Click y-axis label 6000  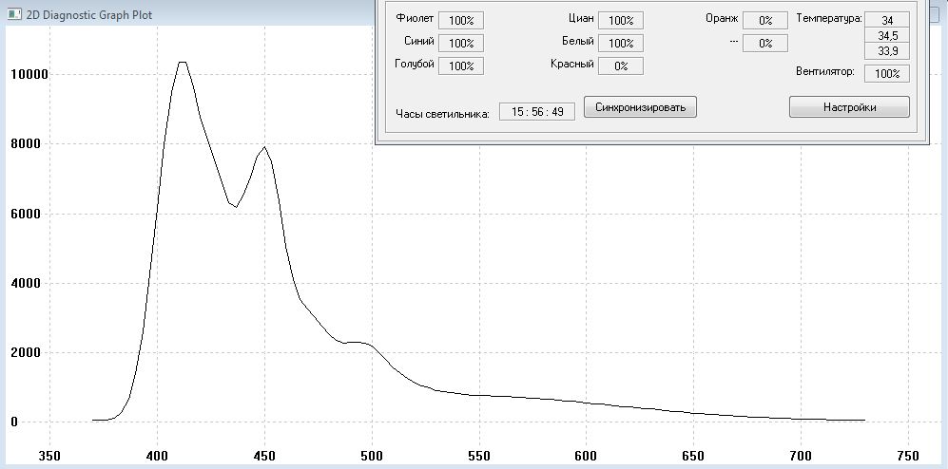[x=28, y=214]
